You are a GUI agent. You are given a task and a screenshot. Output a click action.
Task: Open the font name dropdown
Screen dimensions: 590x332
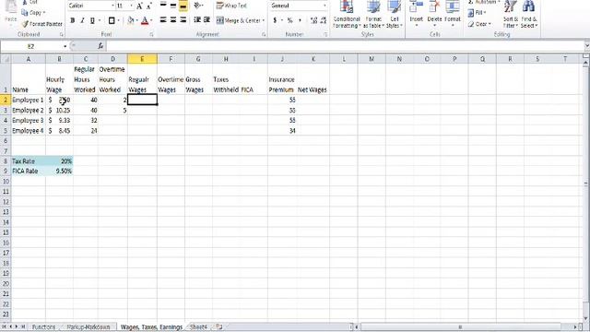pyautogui.click(x=112, y=6)
